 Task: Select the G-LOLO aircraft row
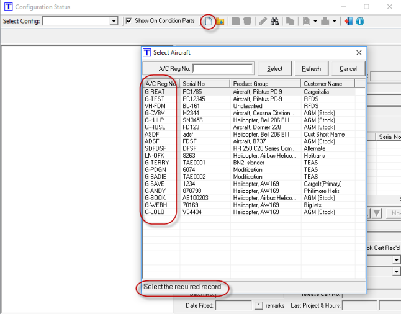click(249, 212)
